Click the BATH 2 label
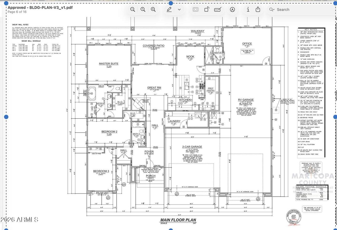 click(x=136, y=134)
